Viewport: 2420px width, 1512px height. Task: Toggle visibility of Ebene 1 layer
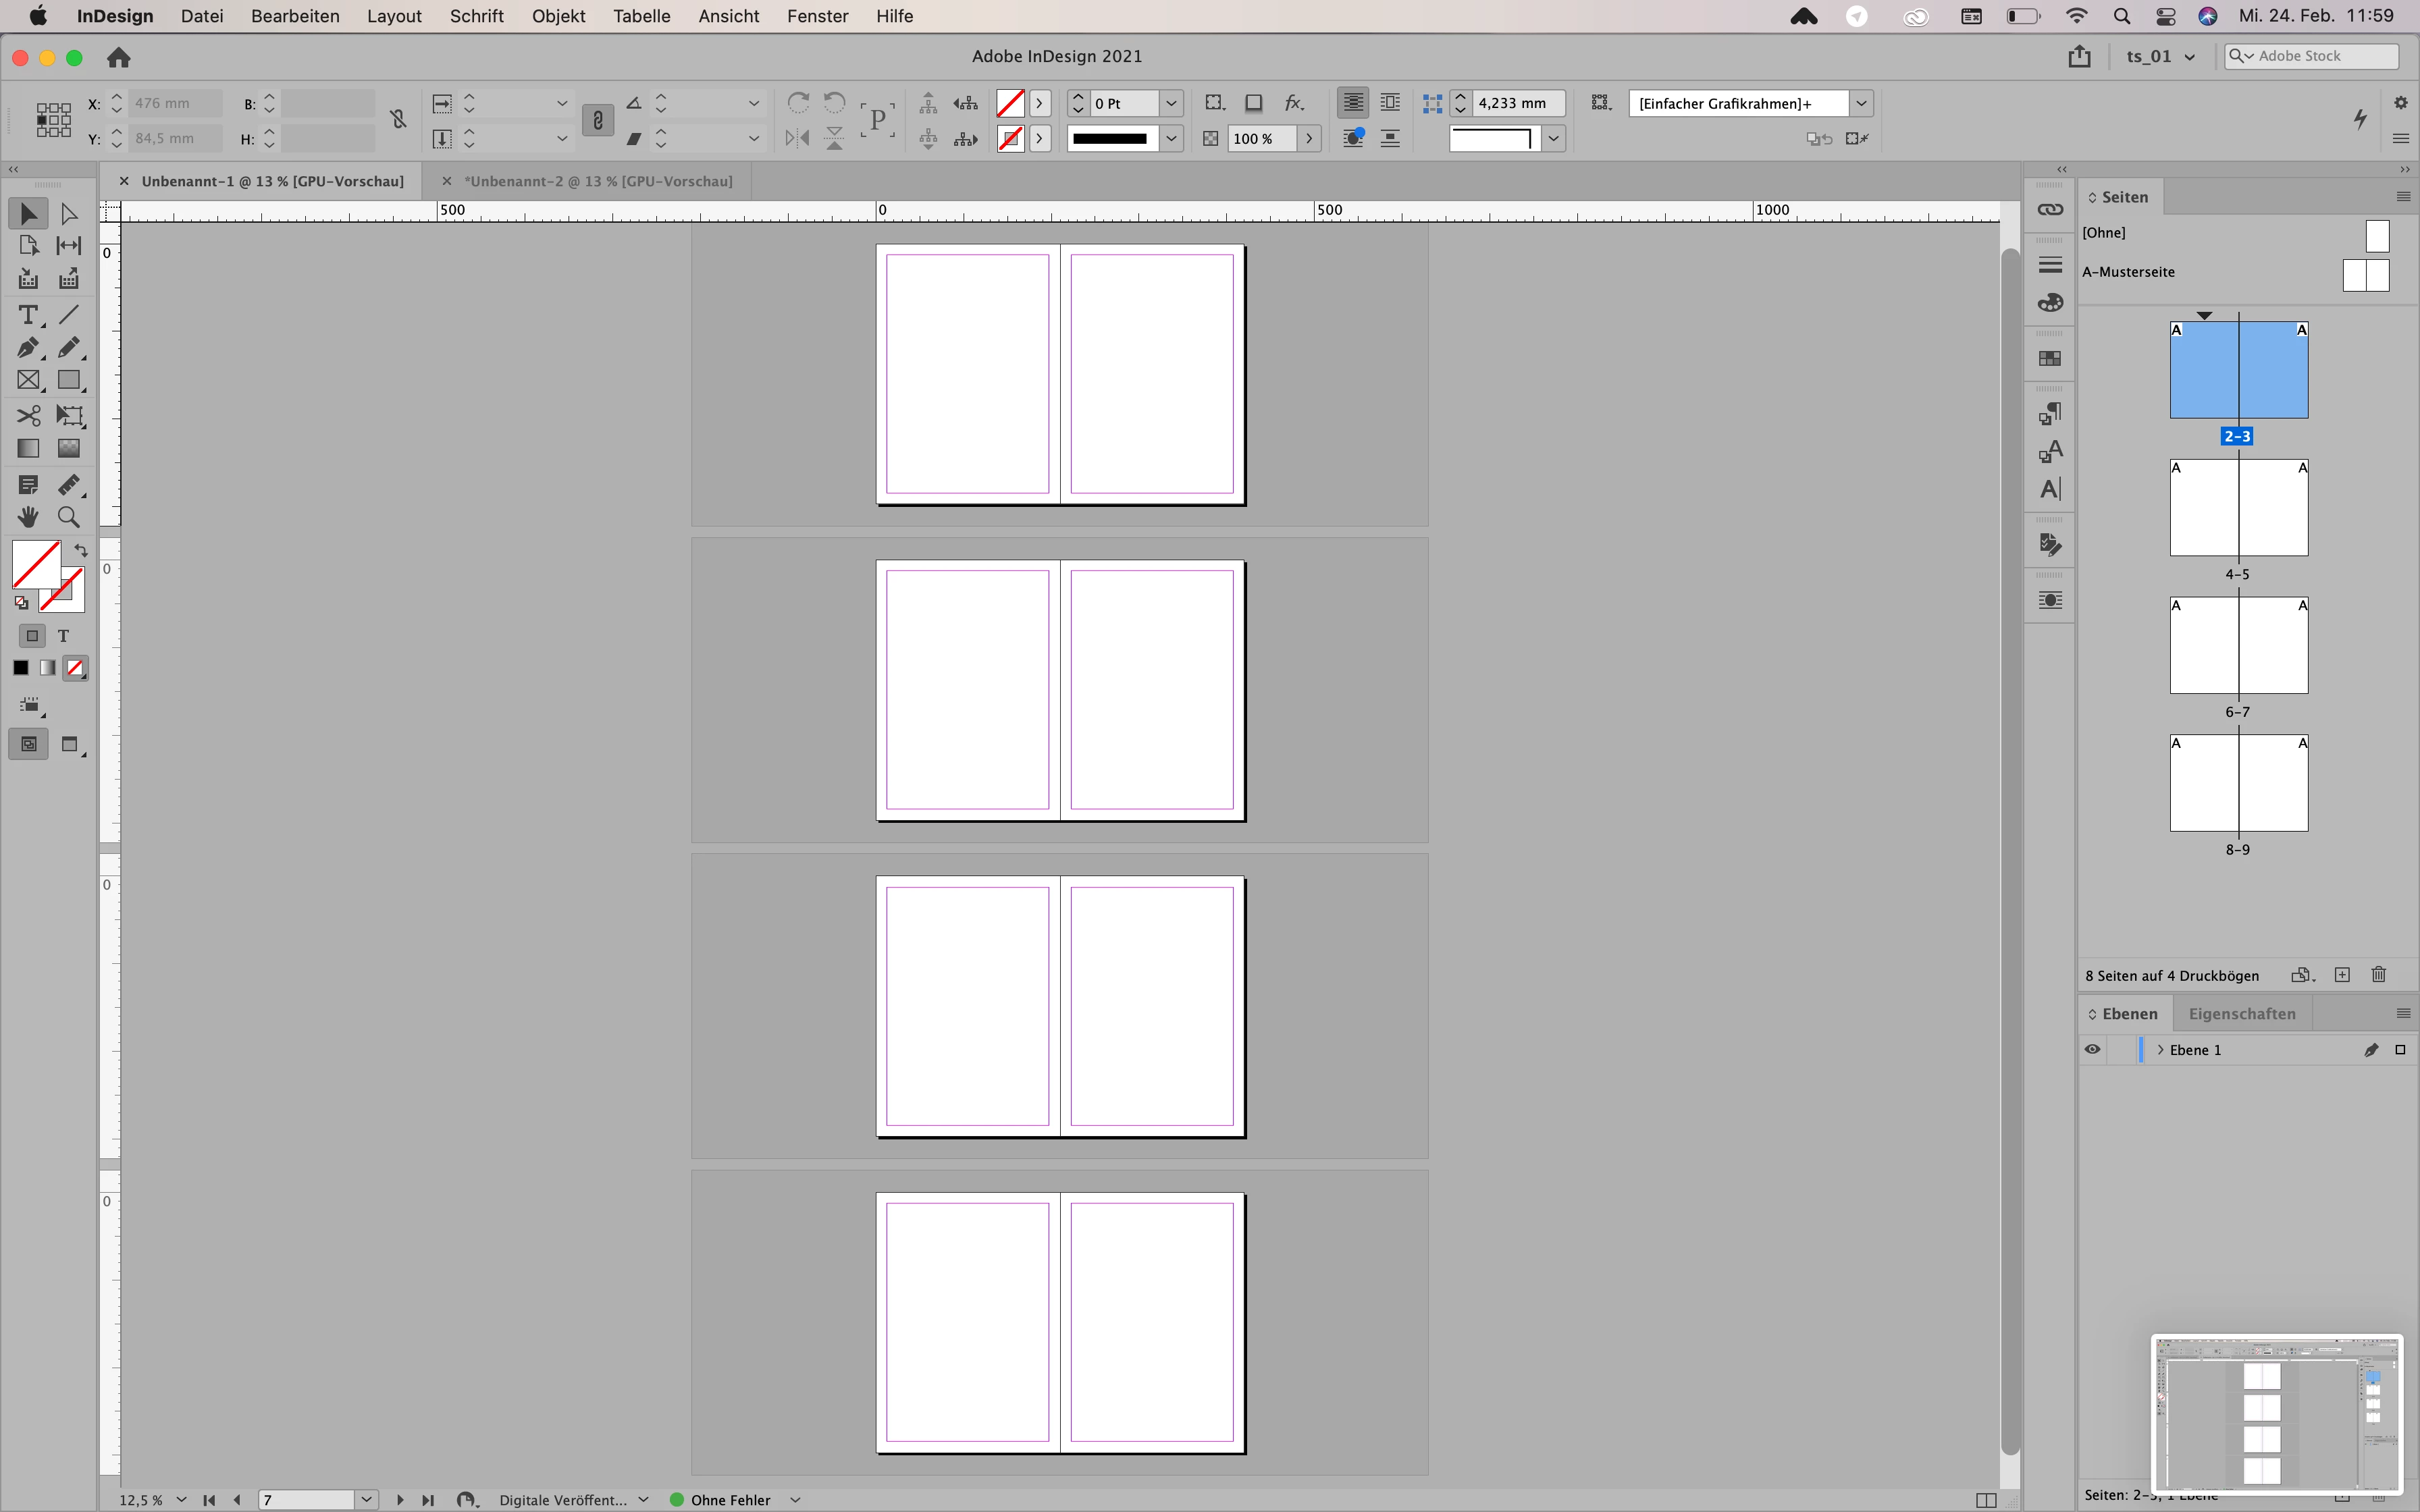pos(2092,1050)
